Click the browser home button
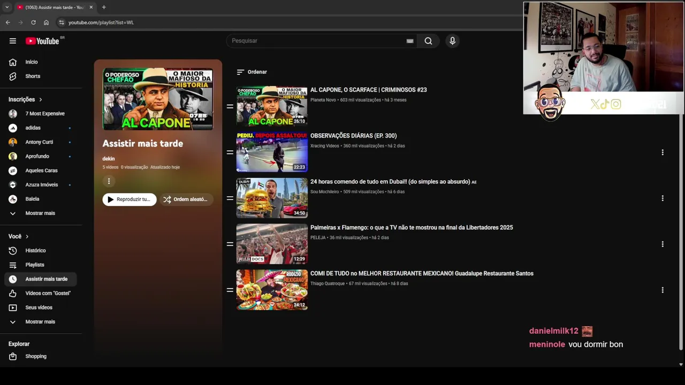The height and width of the screenshot is (385, 685). point(46,22)
